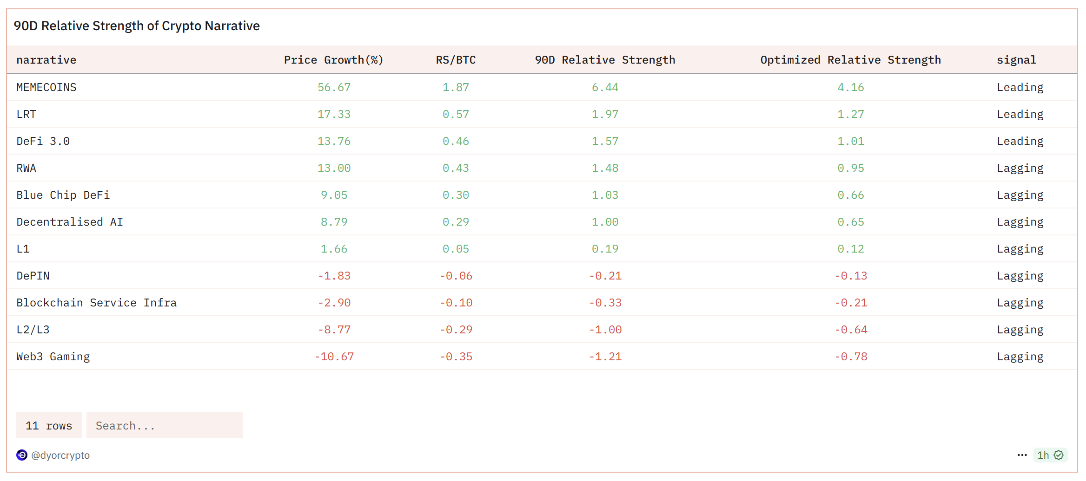Click the 1h data freshness label
Image resolution: width=1086 pixels, height=481 pixels.
click(x=1043, y=455)
